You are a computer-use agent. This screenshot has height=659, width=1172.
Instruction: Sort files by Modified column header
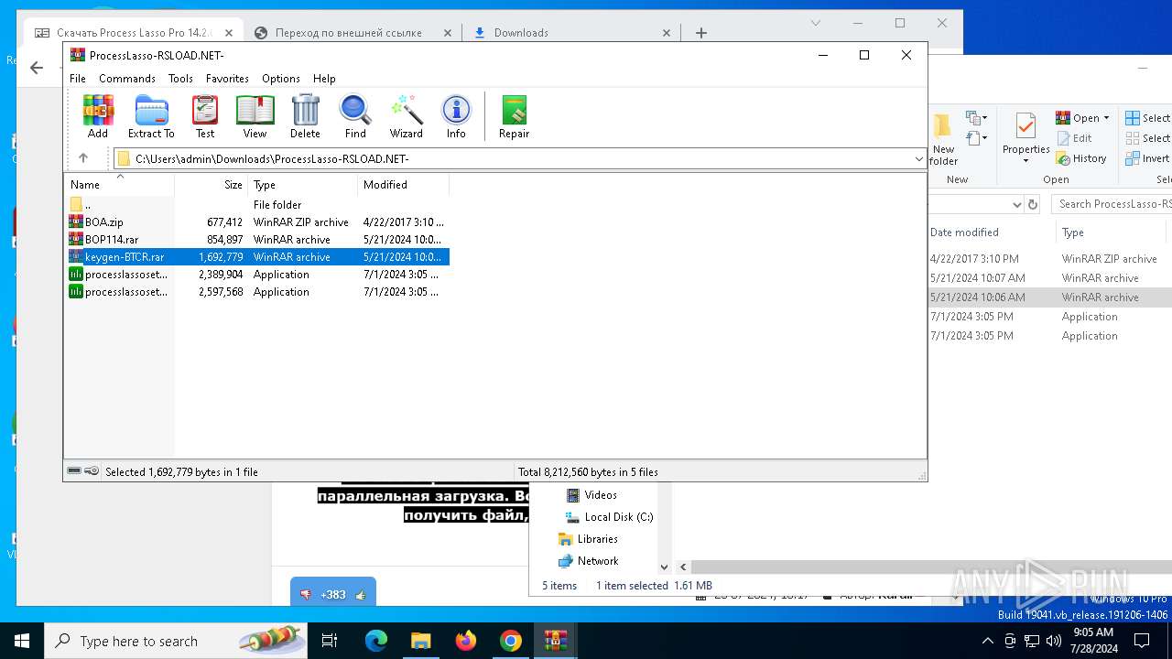(403, 184)
